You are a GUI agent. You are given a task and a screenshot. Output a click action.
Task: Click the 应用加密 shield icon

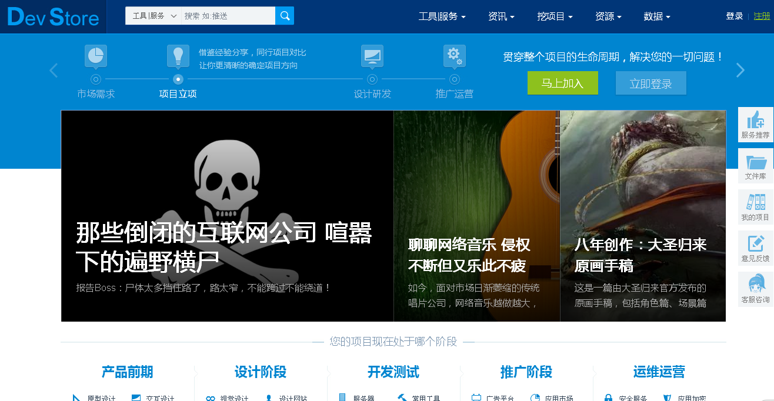(668, 398)
